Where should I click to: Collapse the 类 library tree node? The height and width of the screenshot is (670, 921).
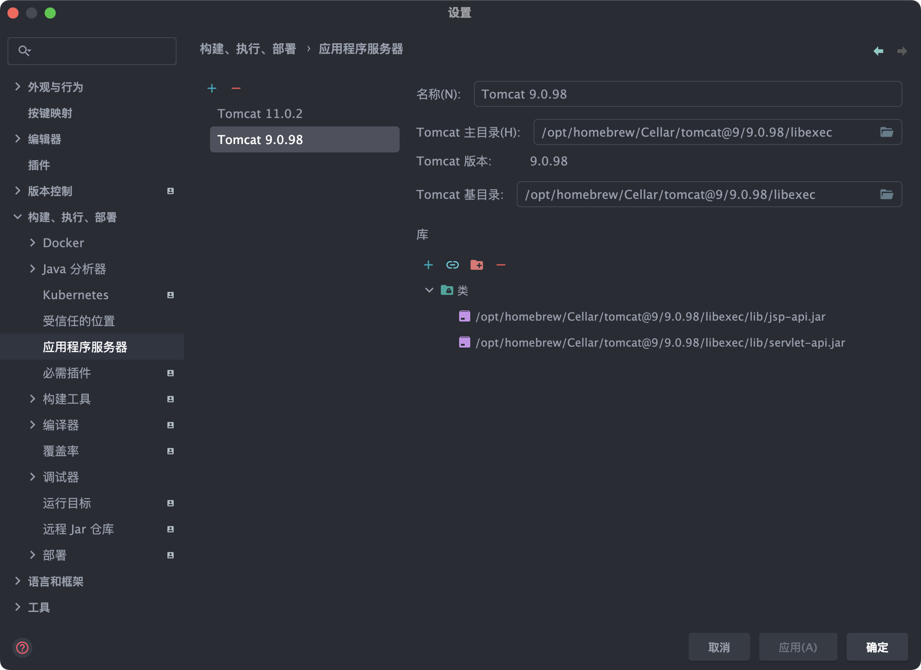tap(429, 290)
